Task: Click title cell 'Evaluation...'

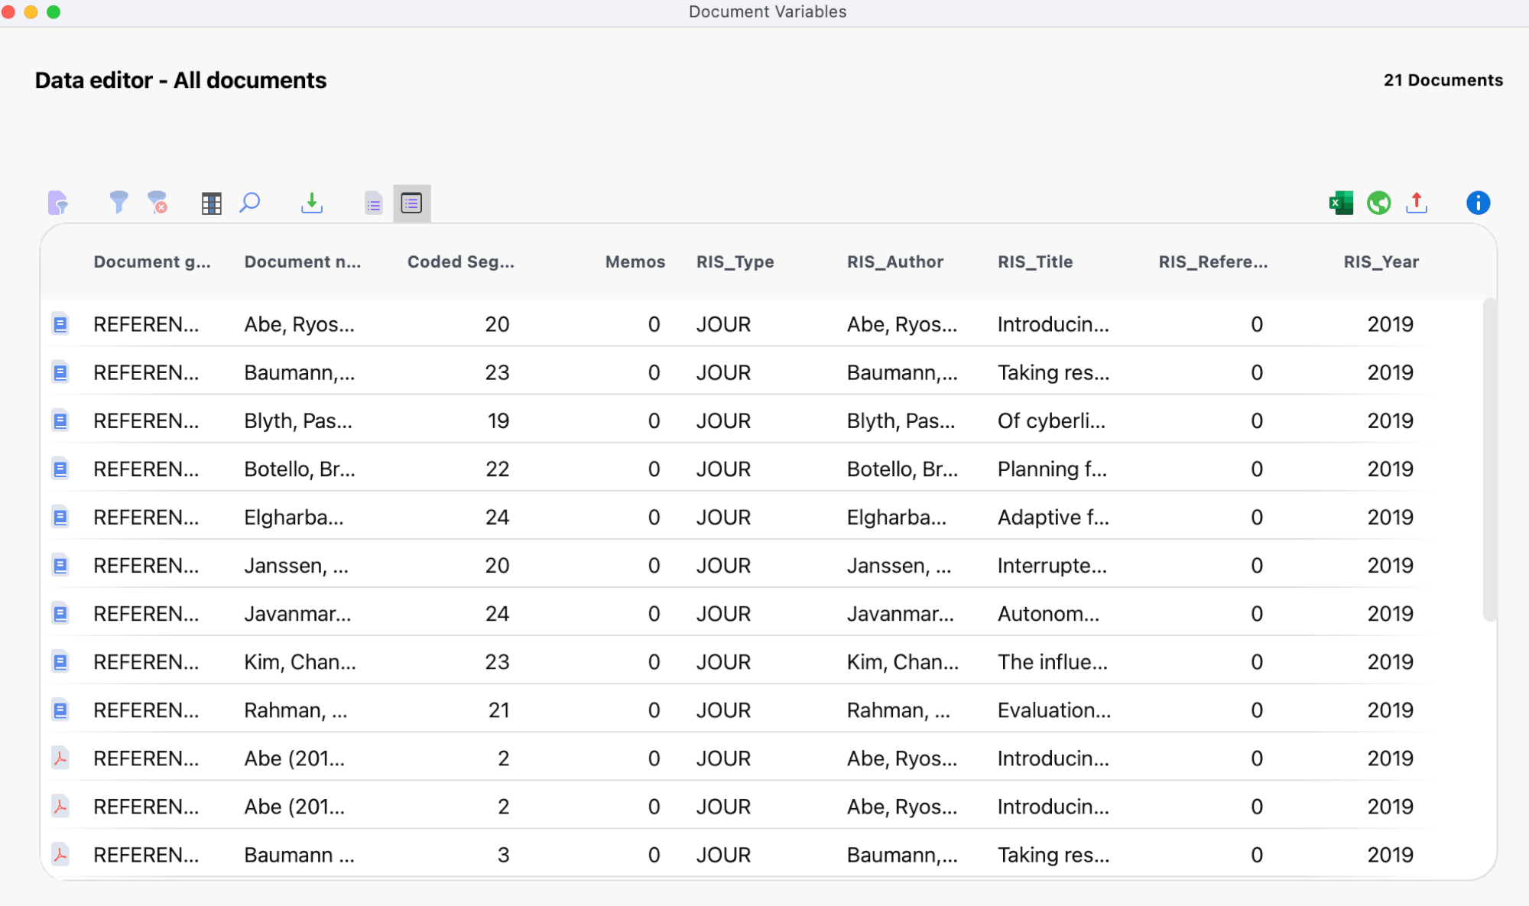Action: (x=1054, y=710)
